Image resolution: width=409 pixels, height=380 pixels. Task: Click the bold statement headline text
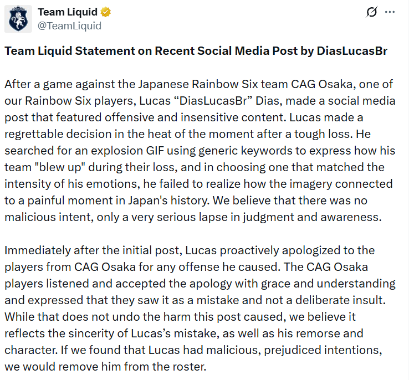(196, 51)
